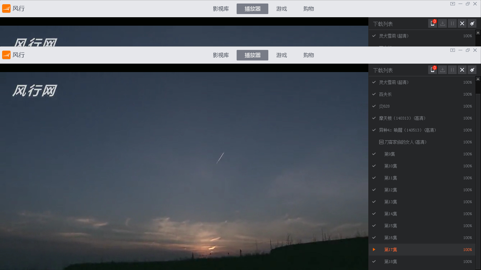This screenshot has height=270, width=481.
Task: Select 灵犬雪莉(超清) in background window's list
Action: (422, 36)
